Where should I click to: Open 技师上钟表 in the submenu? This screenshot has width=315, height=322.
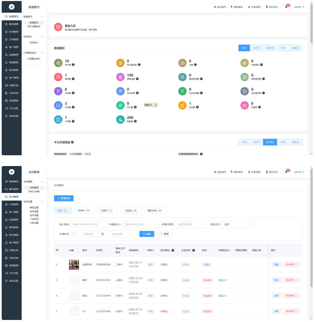[x=34, y=191]
